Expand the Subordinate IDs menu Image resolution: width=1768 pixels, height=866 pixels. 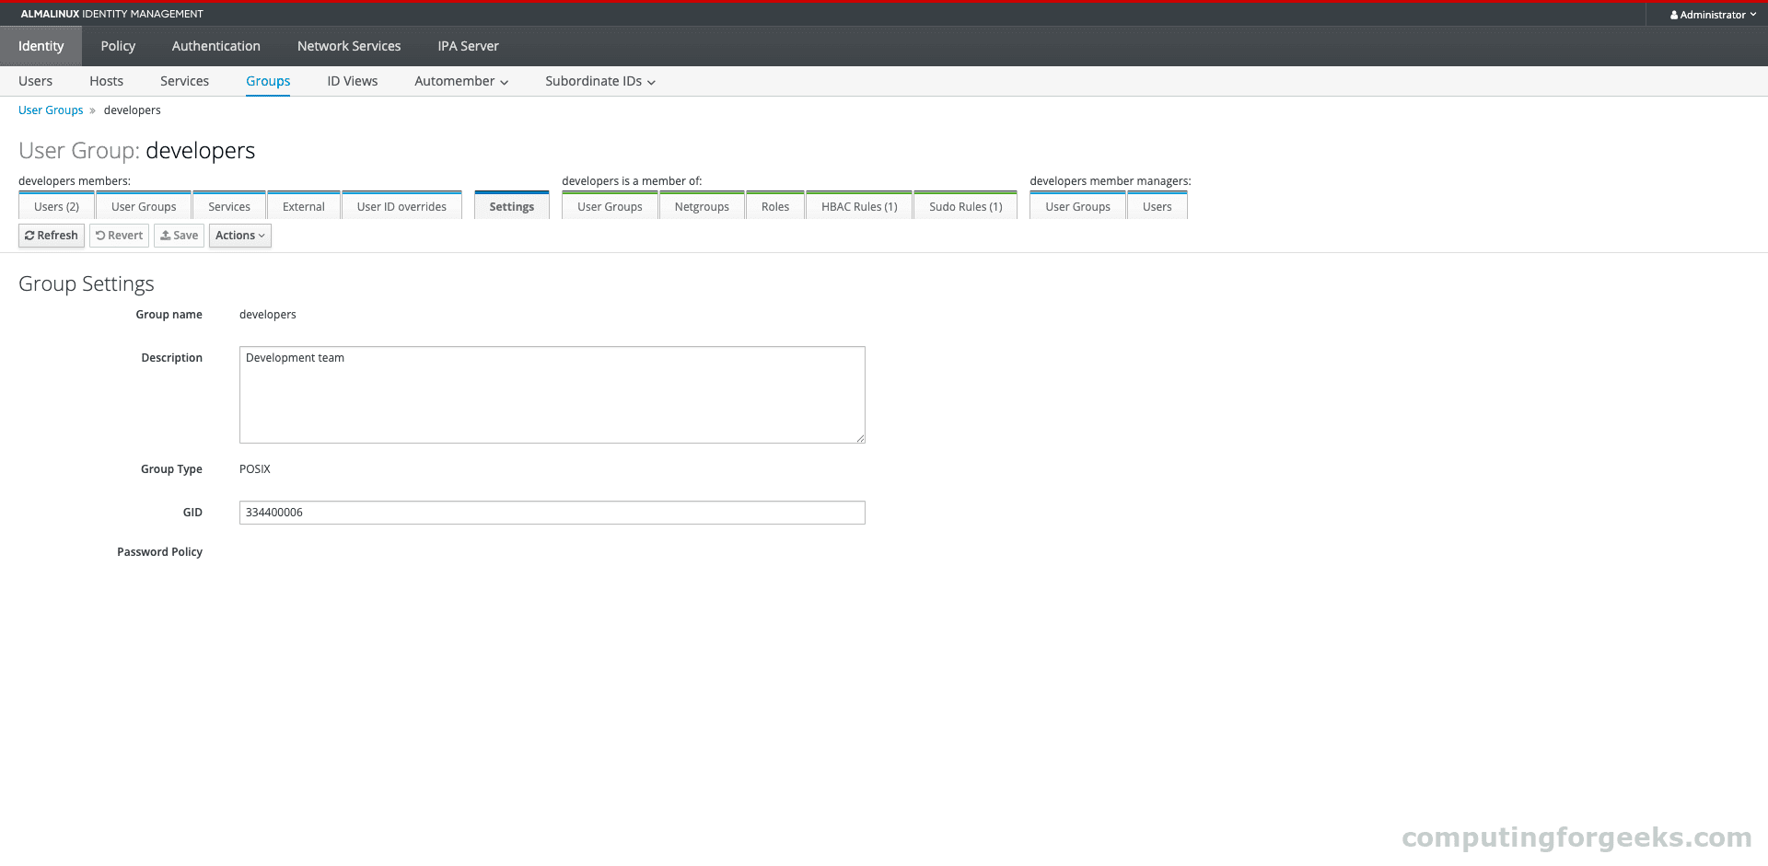[x=599, y=81]
